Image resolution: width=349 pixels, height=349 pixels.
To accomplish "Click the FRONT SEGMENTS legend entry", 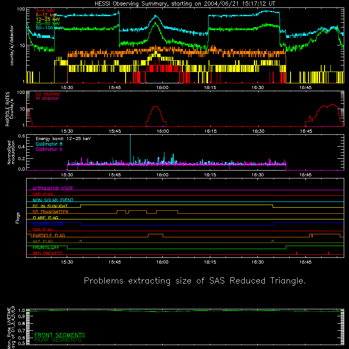I will (60, 335).
